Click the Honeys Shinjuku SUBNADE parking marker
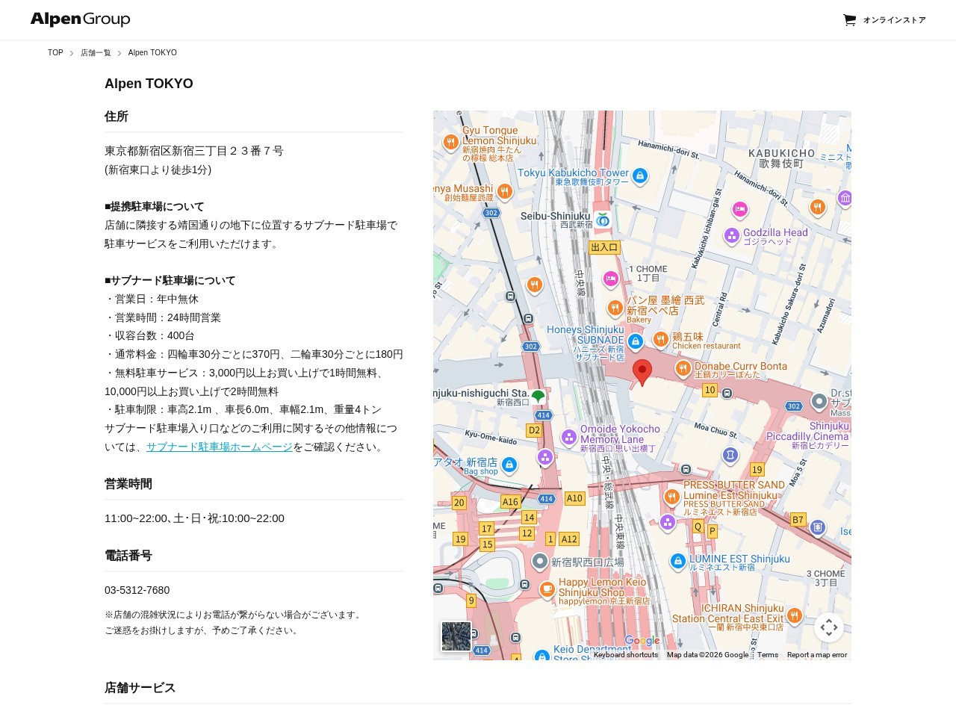Screen dimensions: 956x717 click(x=635, y=341)
